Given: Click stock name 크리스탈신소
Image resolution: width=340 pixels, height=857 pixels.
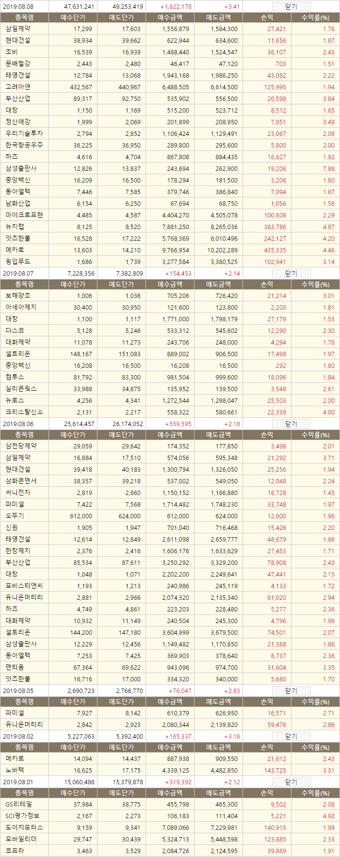Looking at the screenshot, I should point(24,412).
